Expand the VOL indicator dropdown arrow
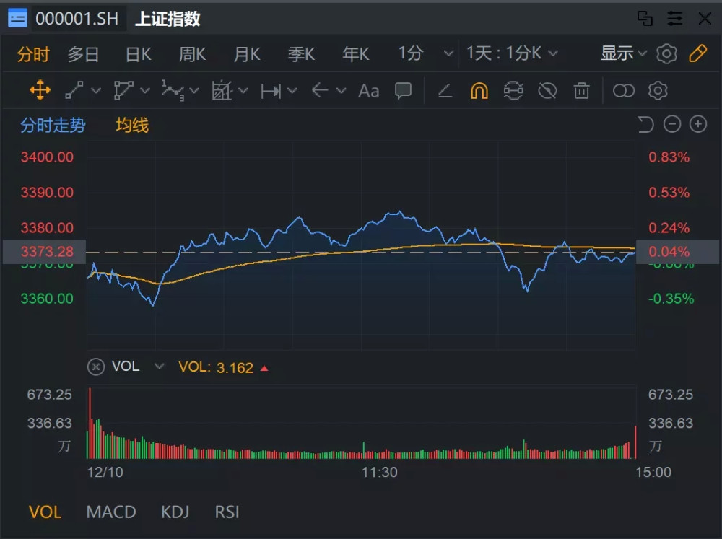This screenshot has width=722, height=539. [159, 367]
